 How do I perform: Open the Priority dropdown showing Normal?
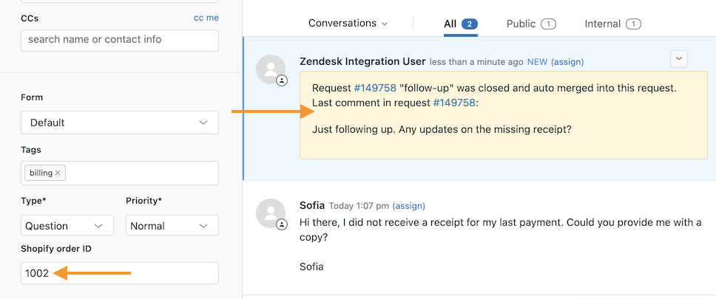click(172, 226)
